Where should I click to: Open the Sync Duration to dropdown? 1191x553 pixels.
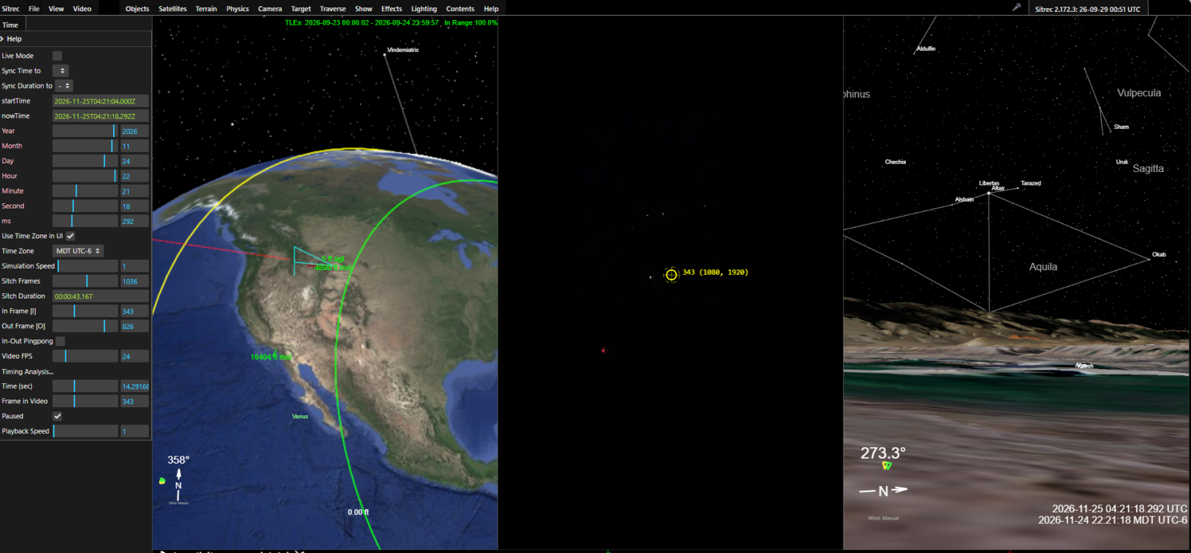64,86
